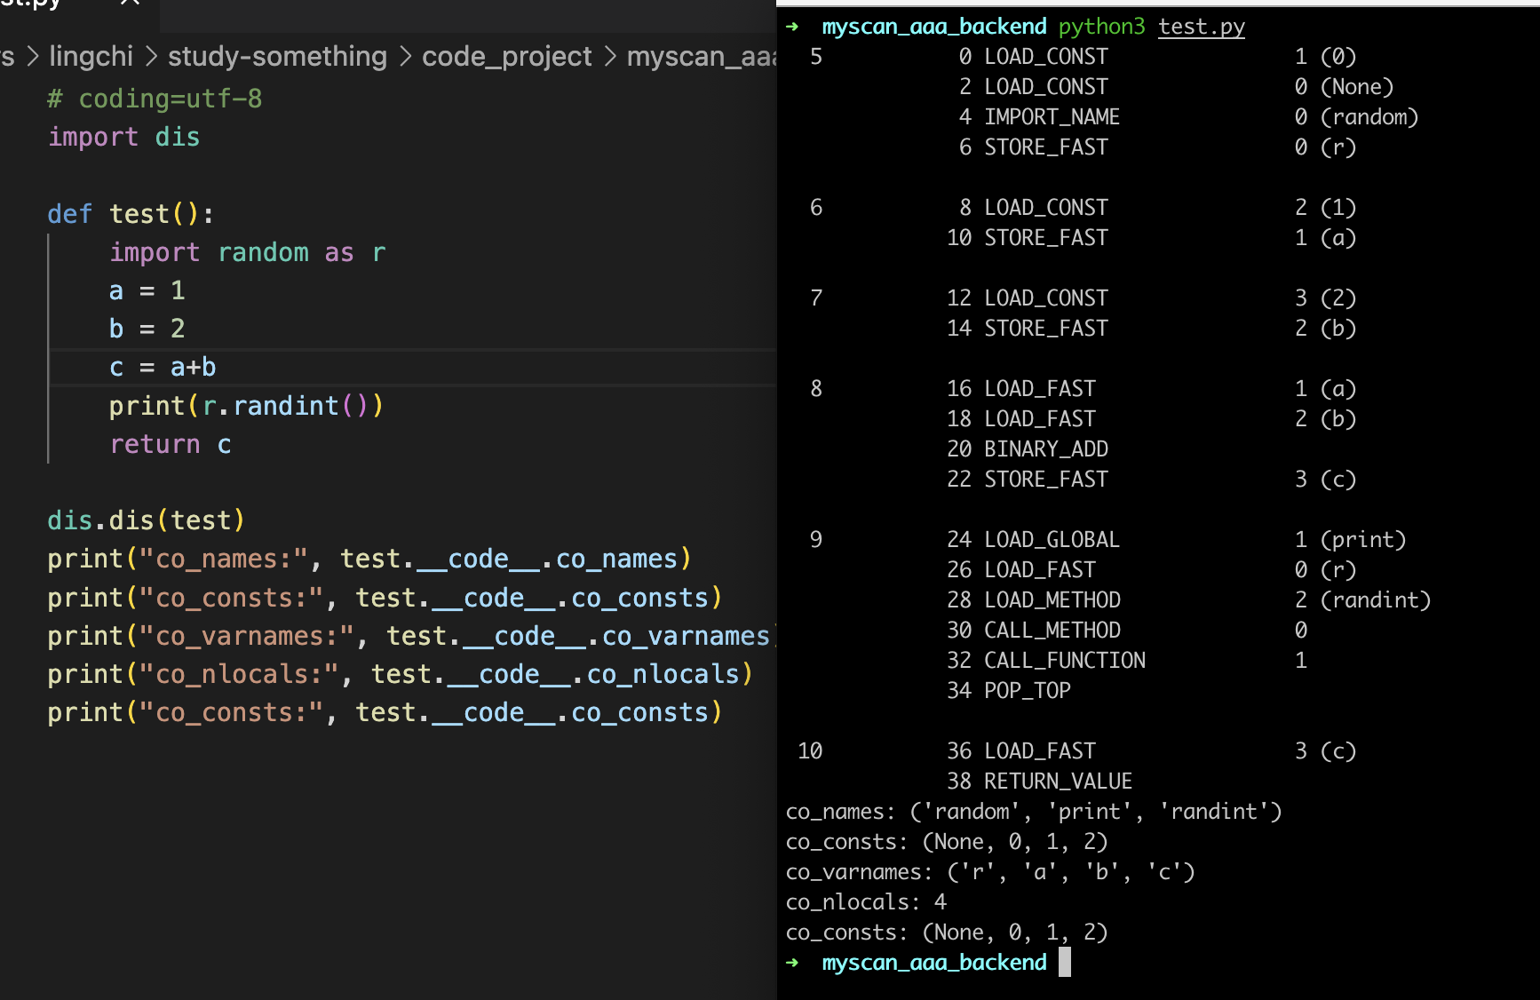Image resolution: width=1540 pixels, height=1000 pixels.
Task: Click 'return c' statement in the editor
Action: (171, 444)
